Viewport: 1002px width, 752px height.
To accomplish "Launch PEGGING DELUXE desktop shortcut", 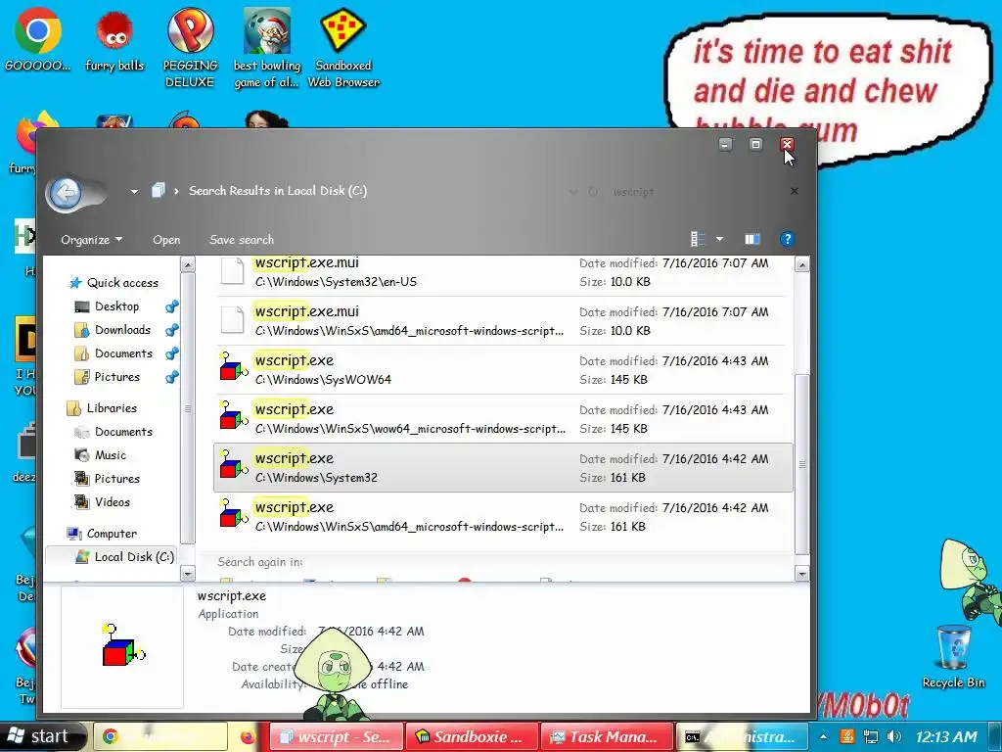I will [190, 48].
